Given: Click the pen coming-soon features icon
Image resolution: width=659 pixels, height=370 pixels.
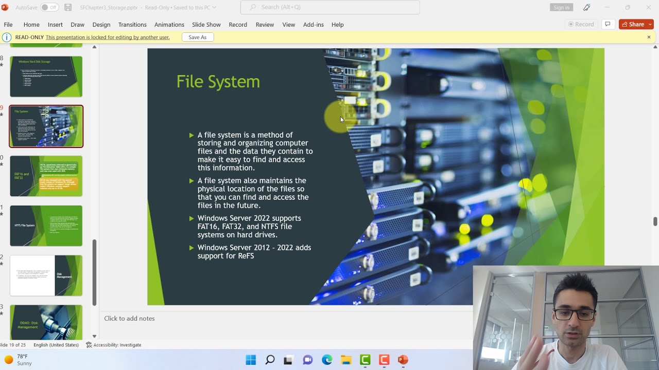Looking at the screenshot, I should coord(586,8).
